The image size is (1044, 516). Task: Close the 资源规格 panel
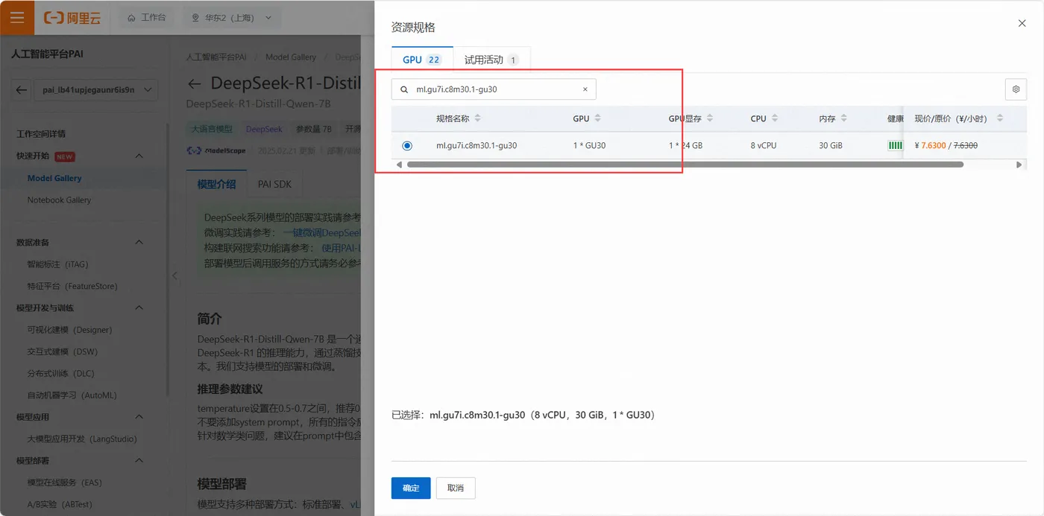click(1022, 24)
